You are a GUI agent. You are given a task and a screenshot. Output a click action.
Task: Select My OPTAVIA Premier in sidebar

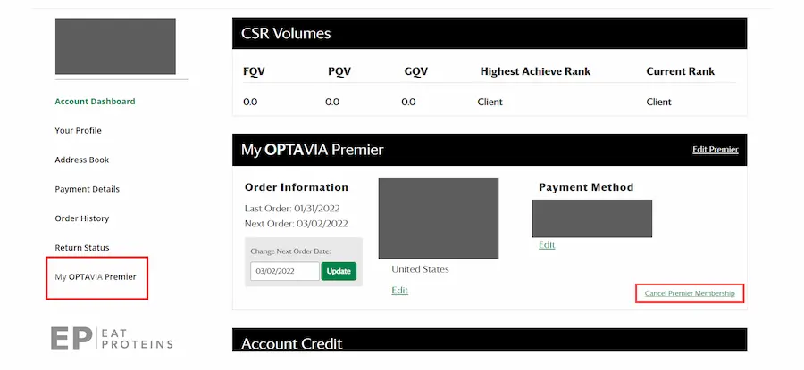96,277
